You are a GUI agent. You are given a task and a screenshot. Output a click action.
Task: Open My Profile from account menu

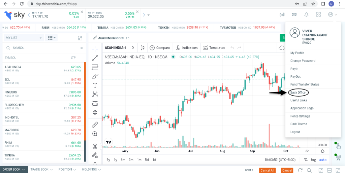[297, 53]
